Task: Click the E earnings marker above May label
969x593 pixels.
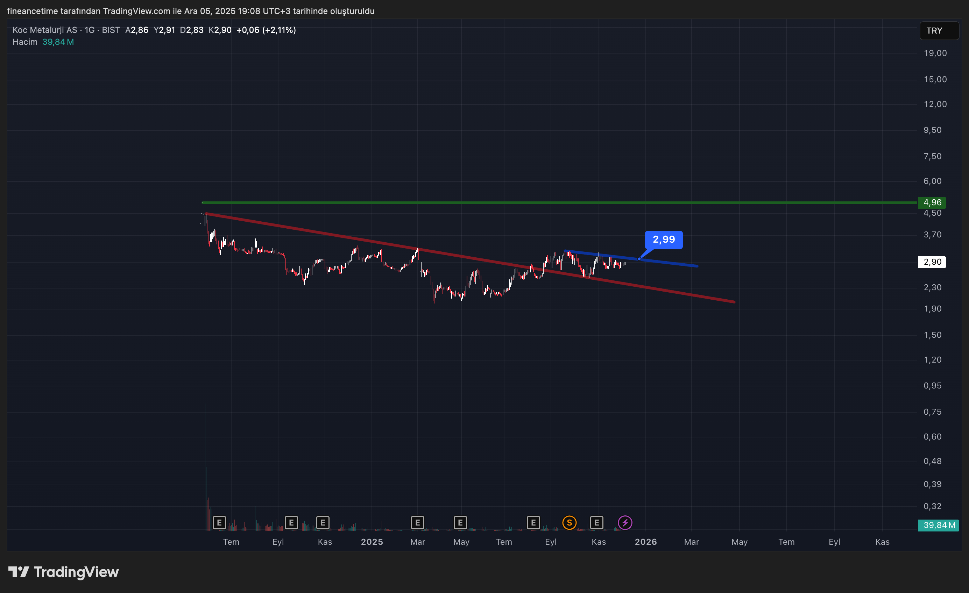Action: click(x=460, y=523)
